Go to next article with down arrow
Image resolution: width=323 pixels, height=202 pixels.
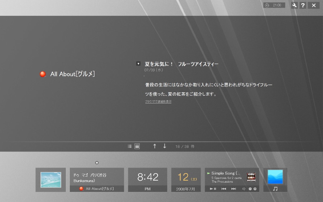click(165, 146)
